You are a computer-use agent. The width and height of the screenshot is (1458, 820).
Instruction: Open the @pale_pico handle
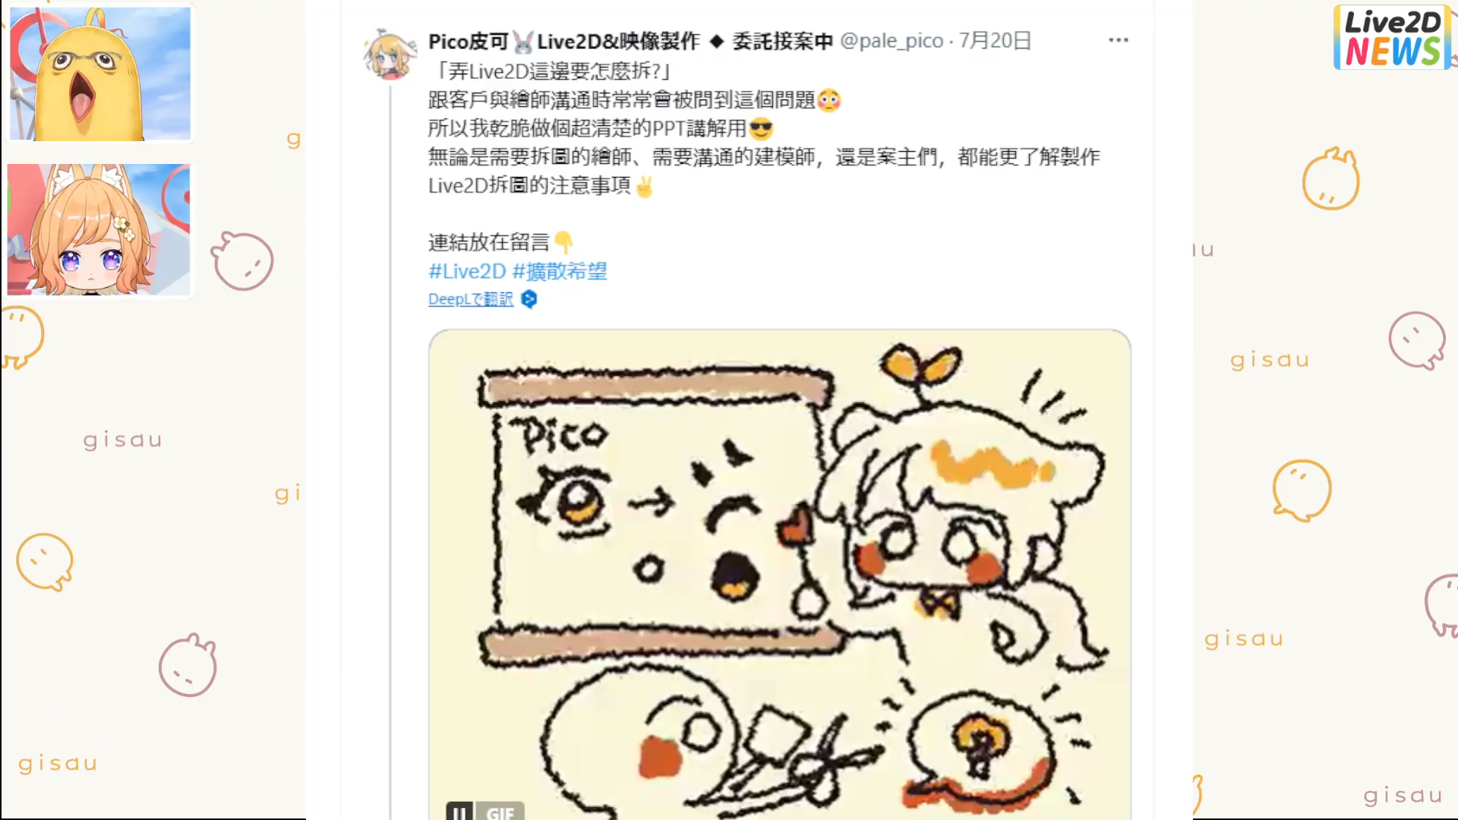pyautogui.click(x=892, y=40)
